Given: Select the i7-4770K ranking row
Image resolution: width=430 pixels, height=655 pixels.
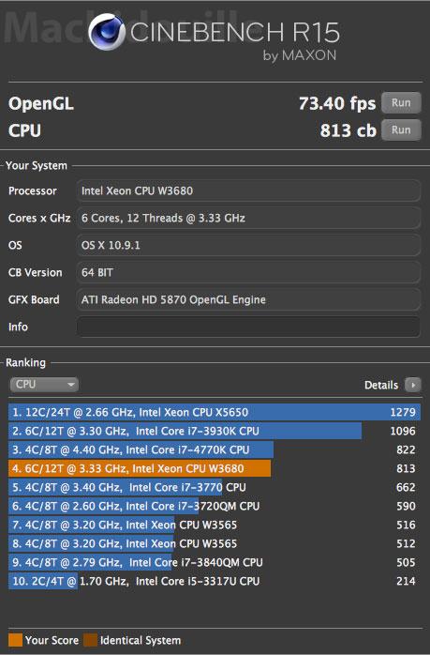Looking at the screenshot, I should (215, 449).
